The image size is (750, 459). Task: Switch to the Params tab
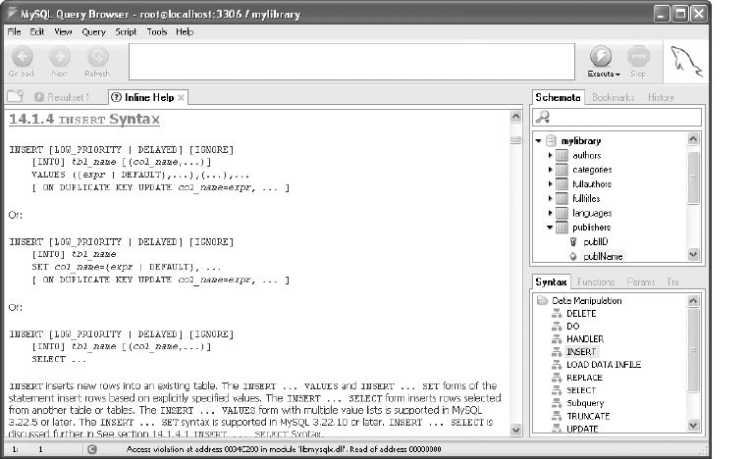pyautogui.click(x=640, y=281)
